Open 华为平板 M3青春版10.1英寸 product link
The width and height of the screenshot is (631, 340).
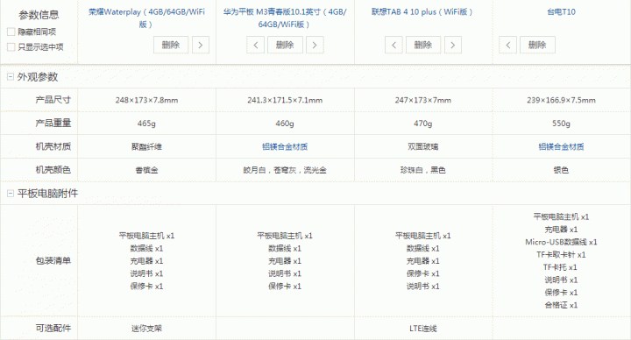pyautogui.click(x=285, y=18)
